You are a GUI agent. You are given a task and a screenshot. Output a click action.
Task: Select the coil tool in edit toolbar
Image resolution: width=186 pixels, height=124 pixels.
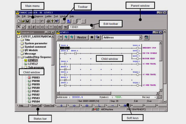(x=38, y=27)
